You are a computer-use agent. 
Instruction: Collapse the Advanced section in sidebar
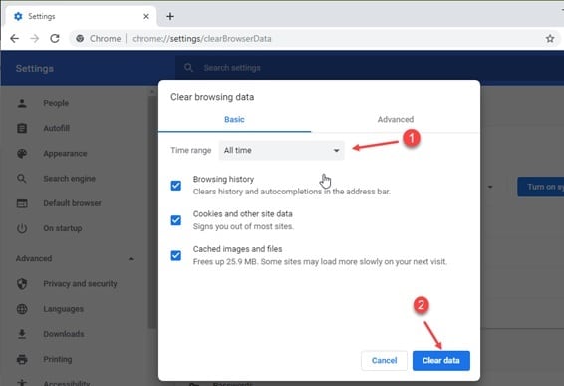pos(131,259)
